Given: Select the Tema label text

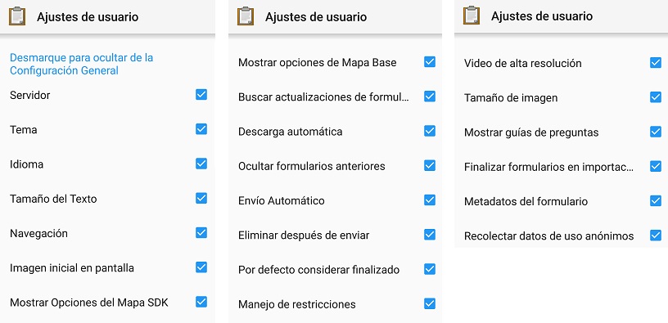Looking at the screenshot, I should coord(24,129).
